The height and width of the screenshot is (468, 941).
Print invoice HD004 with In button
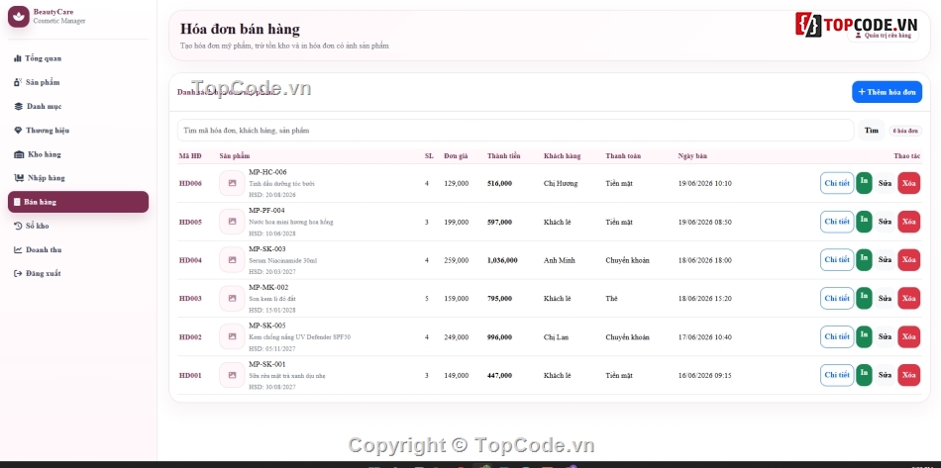pyautogui.click(x=864, y=260)
